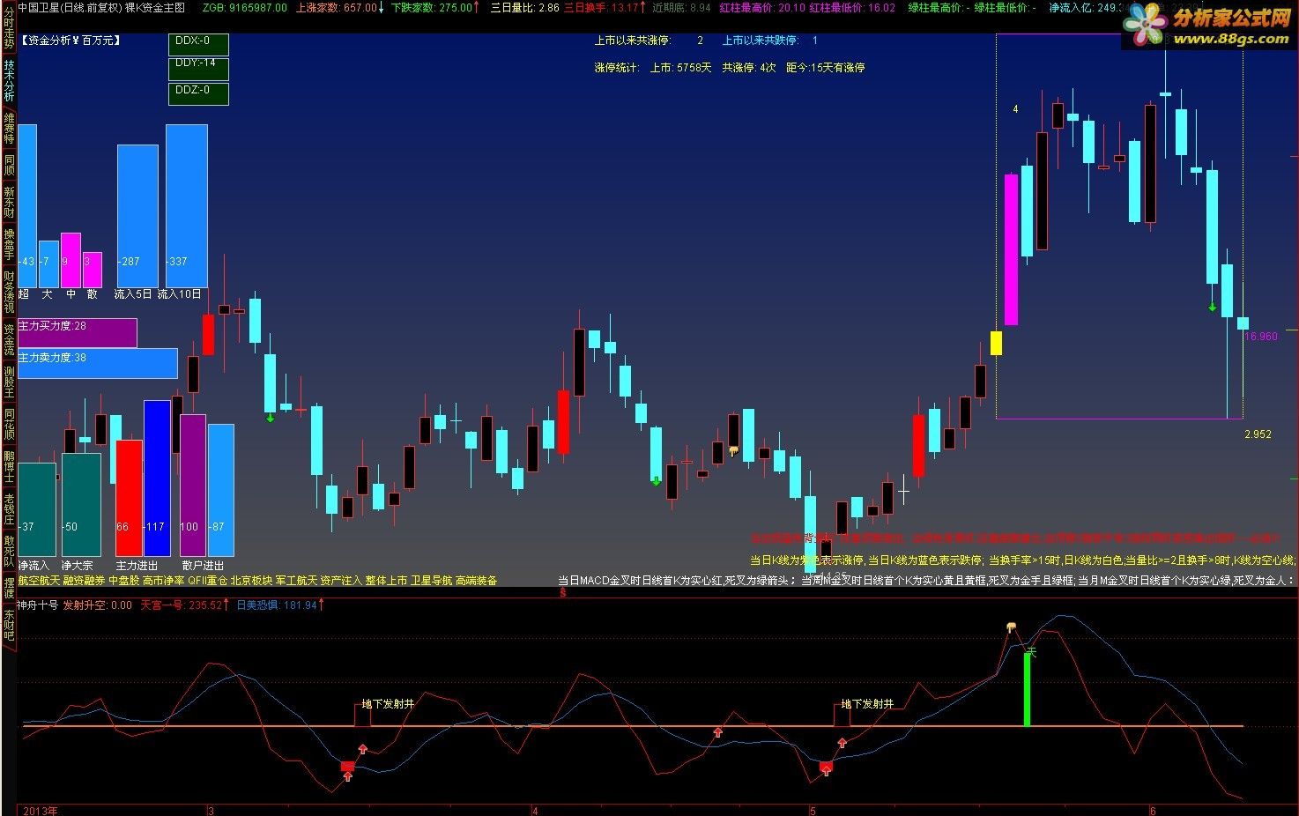Screen dimensions: 1299x816
Task: Click the 2013年 label on the time axis
Action: tap(40, 810)
